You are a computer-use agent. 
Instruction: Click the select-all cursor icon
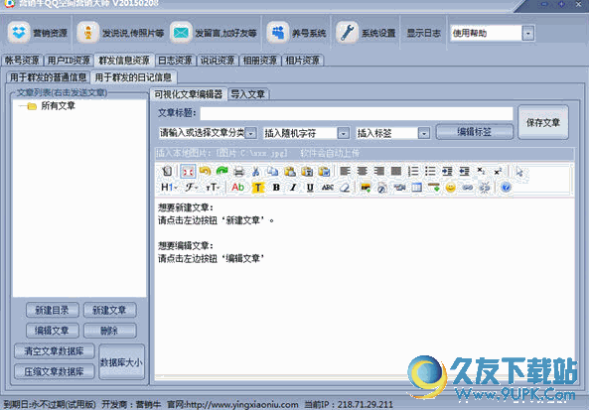coord(519,171)
